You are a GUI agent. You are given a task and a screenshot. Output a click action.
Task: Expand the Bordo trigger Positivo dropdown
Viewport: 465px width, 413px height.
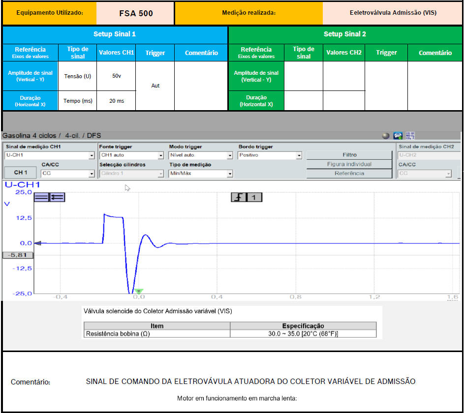299,155
